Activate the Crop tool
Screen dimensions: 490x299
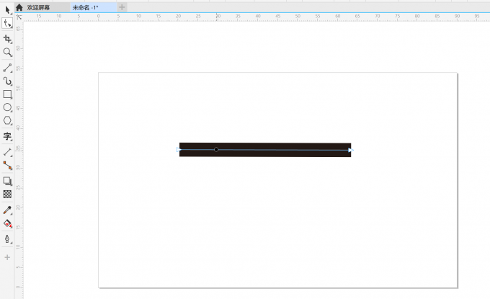tap(7, 39)
